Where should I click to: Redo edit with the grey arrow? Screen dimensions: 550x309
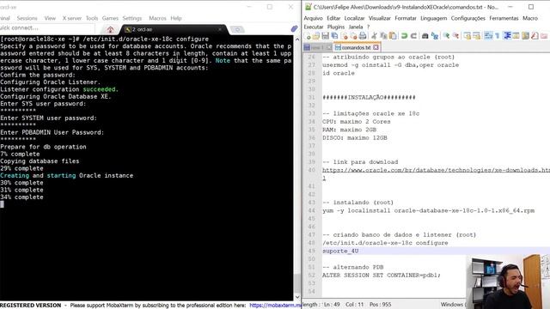(x=414, y=36)
